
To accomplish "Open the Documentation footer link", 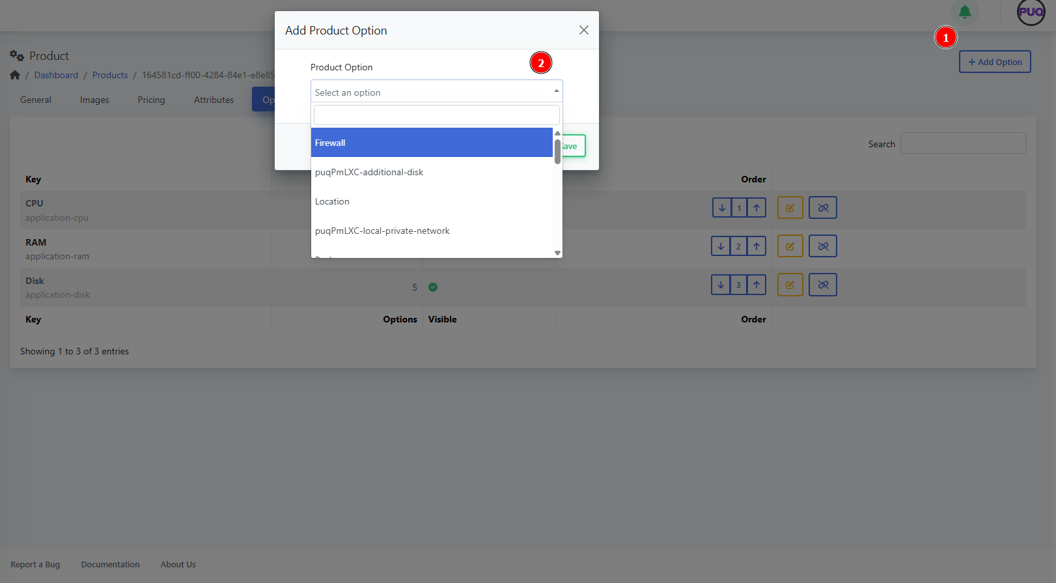I will [x=110, y=564].
